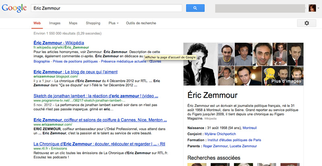Click the Recherches associées heading
The height and width of the screenshot is (166, 322).
[x=214, y=158]
